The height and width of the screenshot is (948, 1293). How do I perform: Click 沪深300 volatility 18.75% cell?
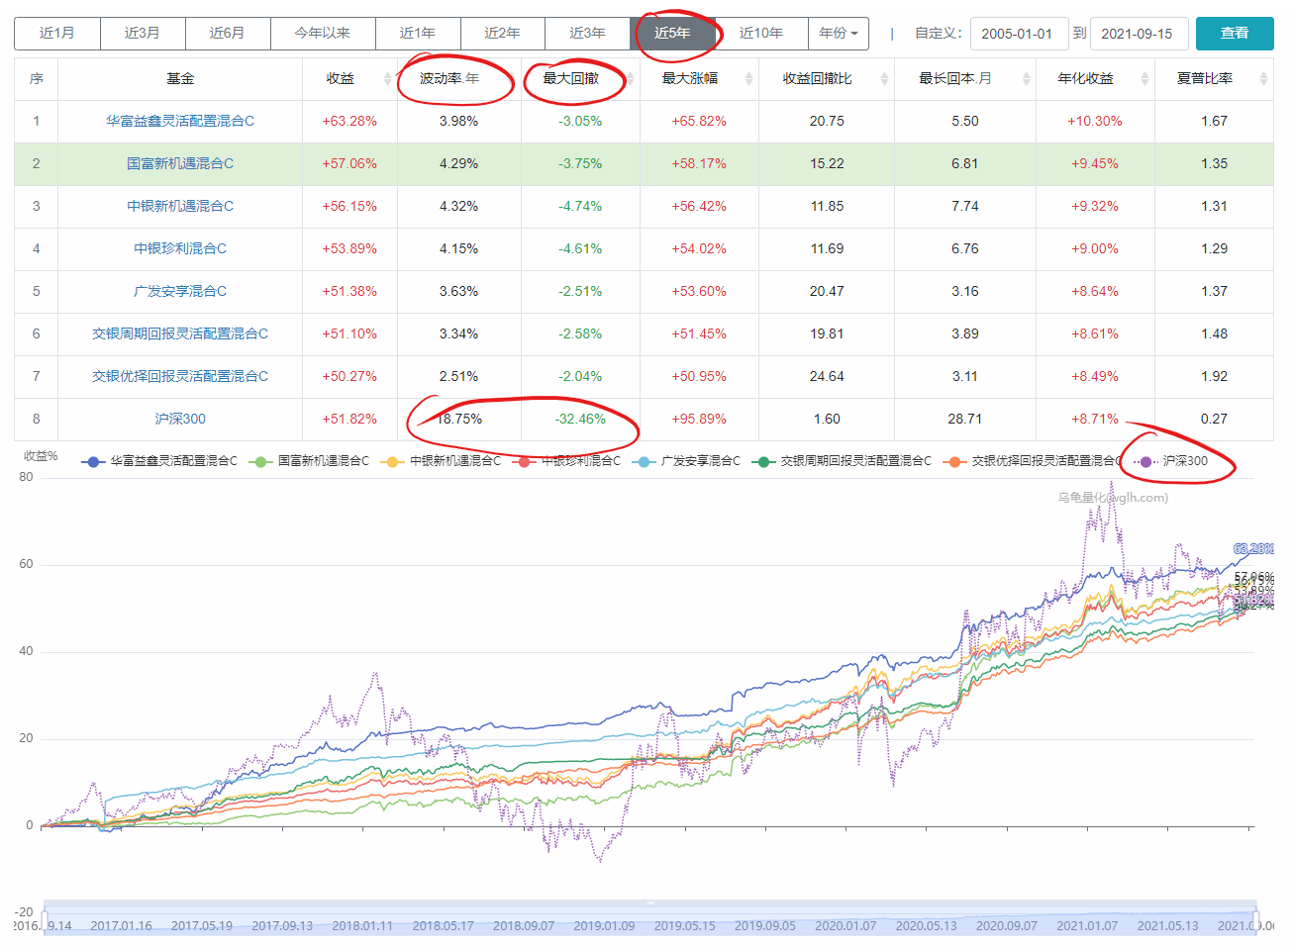click(x=459, y=419)
